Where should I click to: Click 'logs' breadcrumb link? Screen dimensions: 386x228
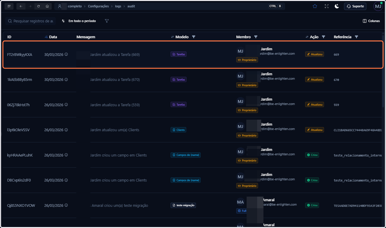tap(118, 6)
